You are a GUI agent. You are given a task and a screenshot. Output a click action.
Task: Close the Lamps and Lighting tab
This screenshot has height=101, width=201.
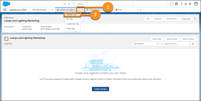(82, 10)
